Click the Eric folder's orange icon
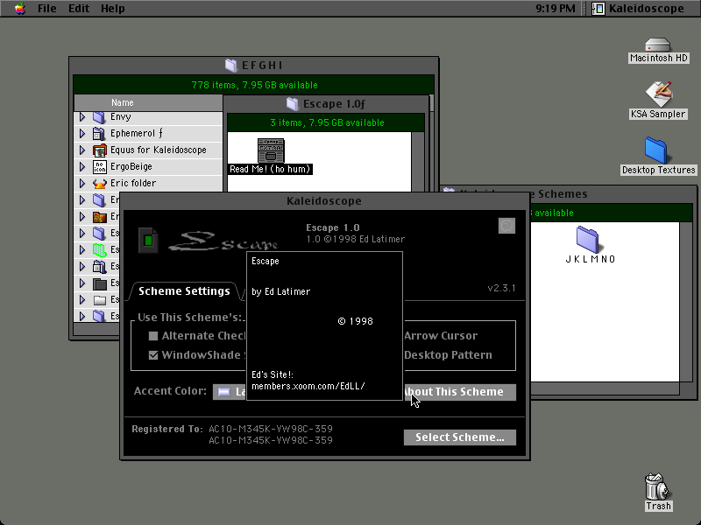This screenshot has width=701, height=525. click(99, 183)
